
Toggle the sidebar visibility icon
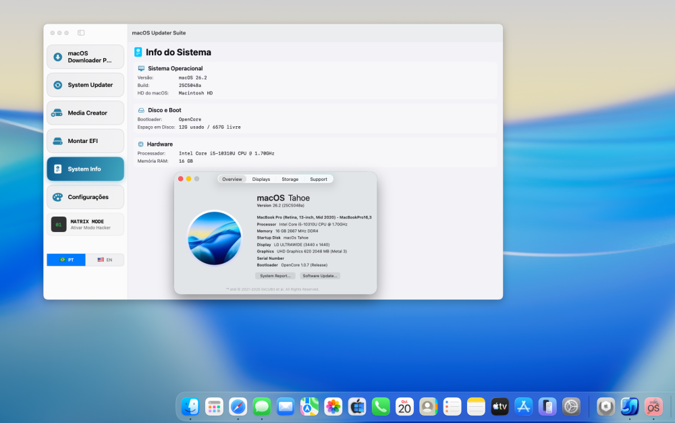pyautogui.click(x=81, y=32)
